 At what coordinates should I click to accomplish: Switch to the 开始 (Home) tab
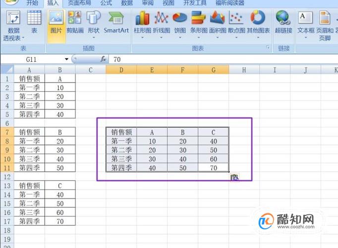coord(32,3)
